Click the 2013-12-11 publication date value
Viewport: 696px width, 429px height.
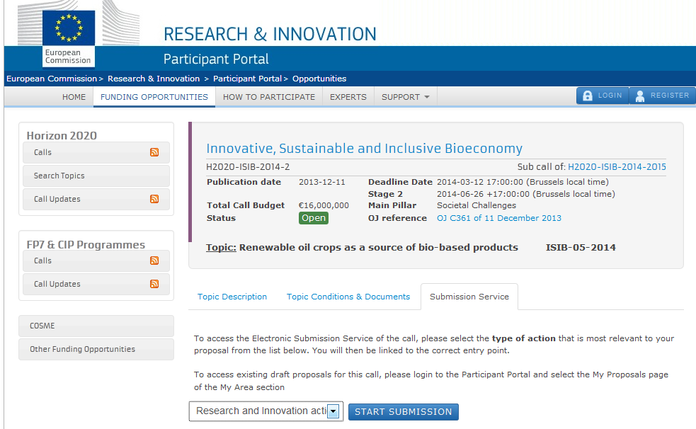(x=322, y=182)
